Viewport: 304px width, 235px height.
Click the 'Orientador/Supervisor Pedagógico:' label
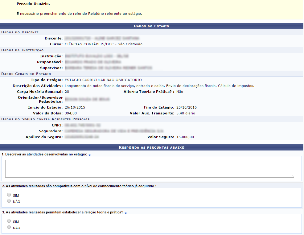coord(40,100)
